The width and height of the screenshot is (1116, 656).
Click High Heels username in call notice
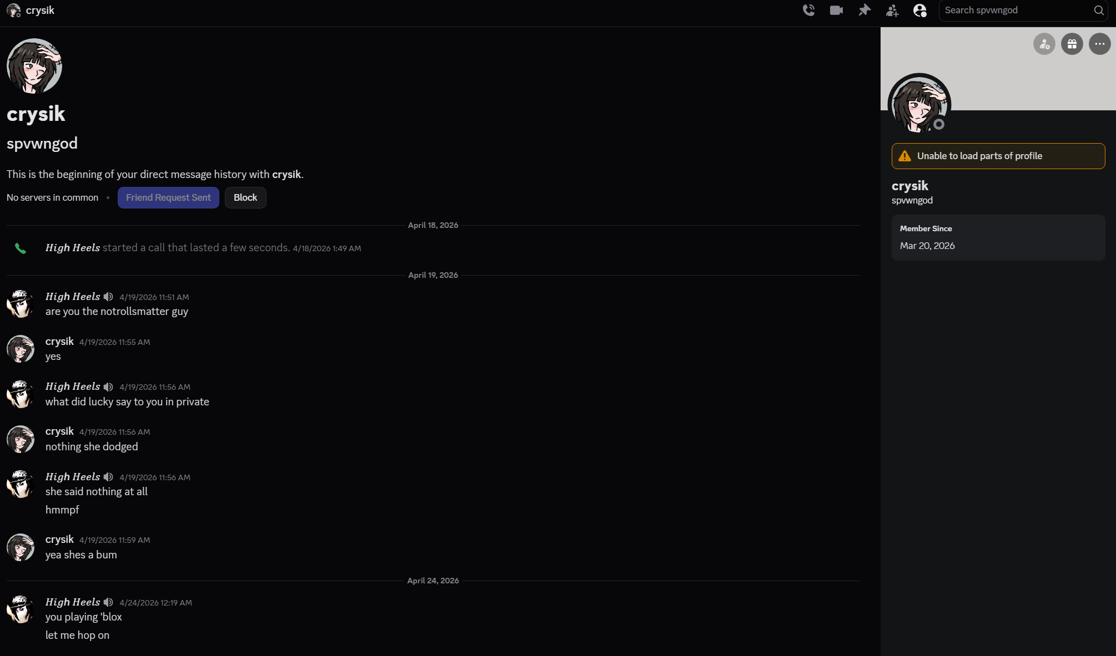click(73, 248)
